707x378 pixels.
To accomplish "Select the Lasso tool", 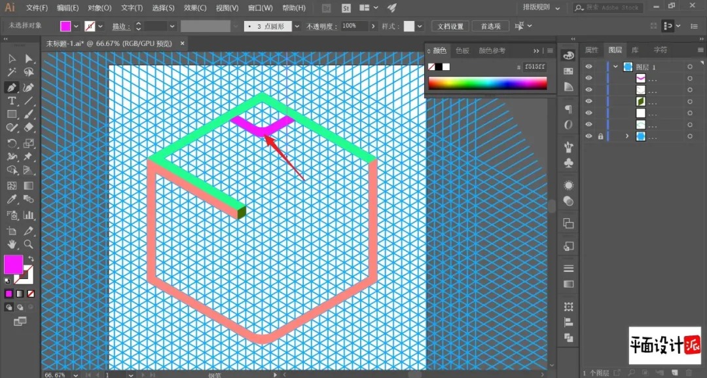I will click(x=29, y=72).
